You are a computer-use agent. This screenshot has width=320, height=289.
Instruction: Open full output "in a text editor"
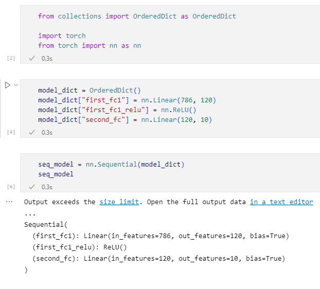point(281,202)
